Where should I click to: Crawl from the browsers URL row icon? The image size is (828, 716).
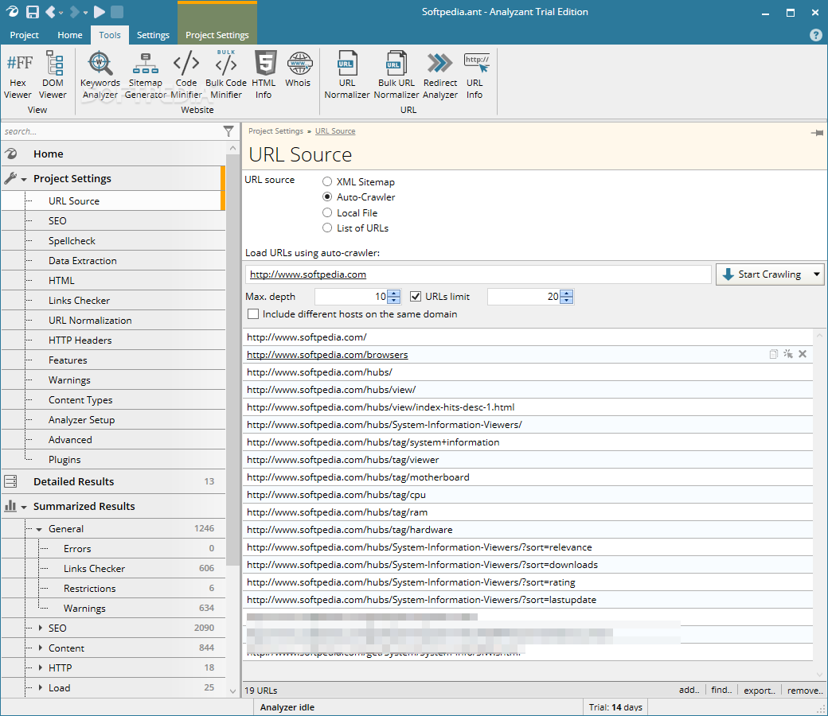tap(788, 354)
